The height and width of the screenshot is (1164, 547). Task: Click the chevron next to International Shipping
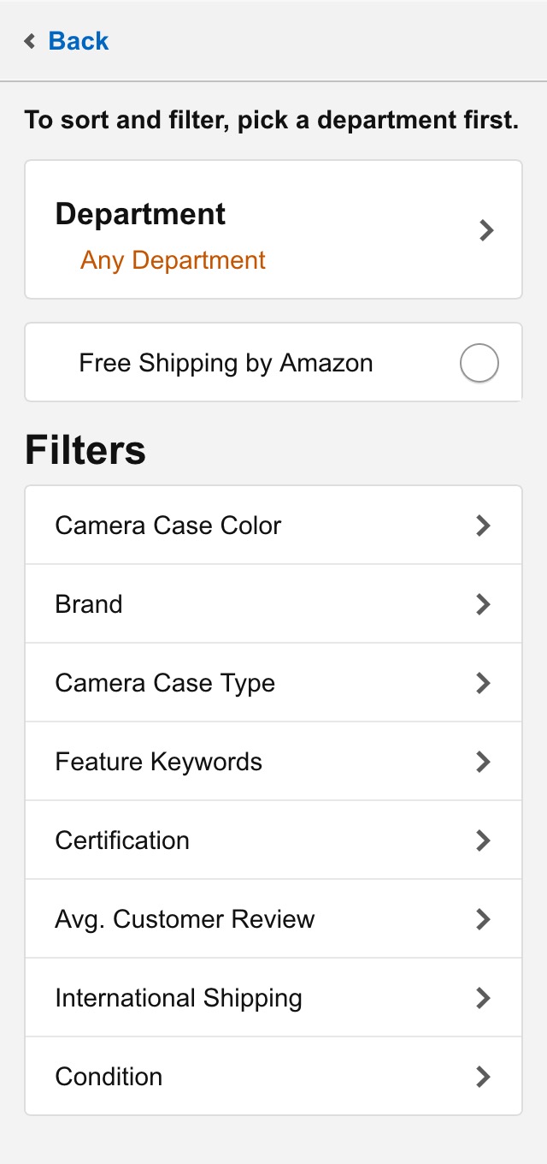tap(483, 997)
